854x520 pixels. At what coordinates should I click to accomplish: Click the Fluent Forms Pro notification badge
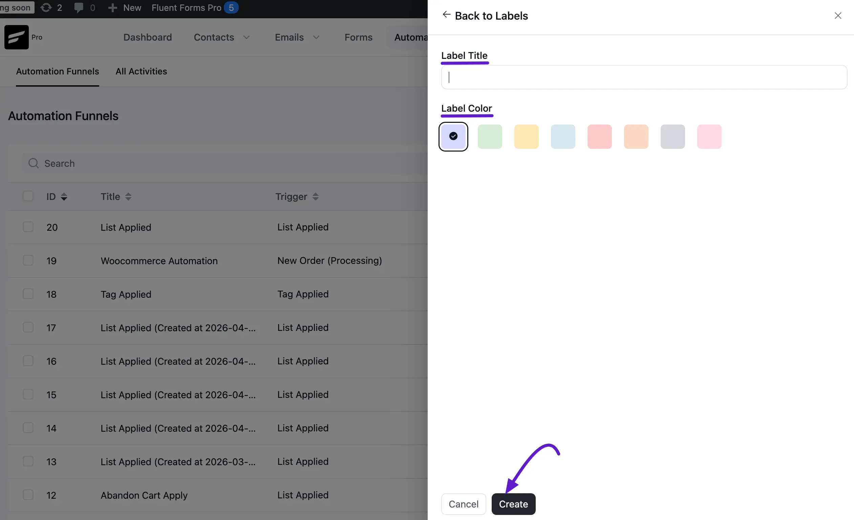click(x=231, y=8)
